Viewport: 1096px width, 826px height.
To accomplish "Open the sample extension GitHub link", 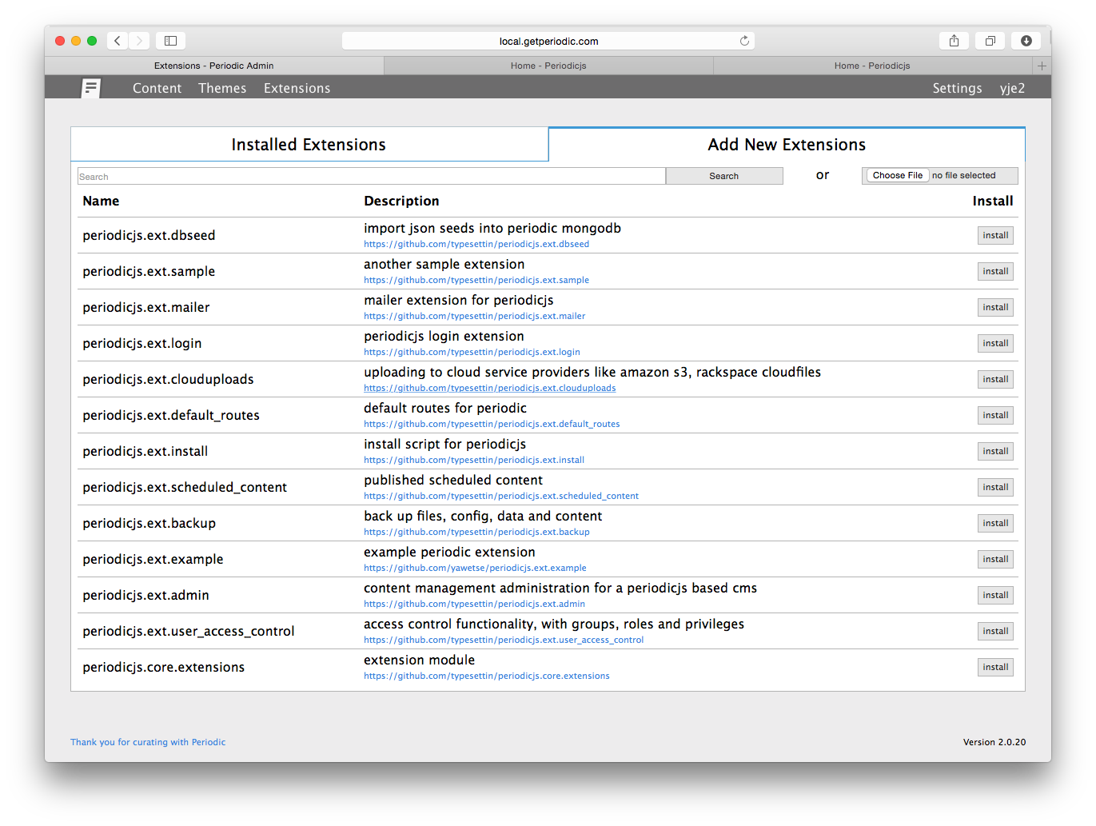I will click(476, 281).
